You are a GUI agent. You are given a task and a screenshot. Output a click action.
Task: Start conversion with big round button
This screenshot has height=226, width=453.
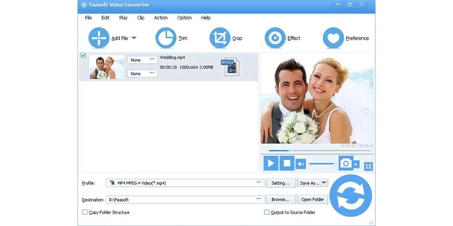[351, 195]
